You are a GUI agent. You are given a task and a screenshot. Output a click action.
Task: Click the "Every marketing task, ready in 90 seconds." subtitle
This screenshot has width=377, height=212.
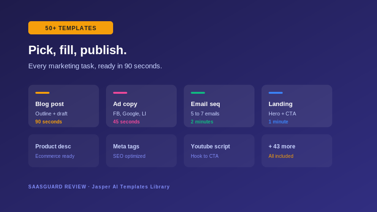95,66
